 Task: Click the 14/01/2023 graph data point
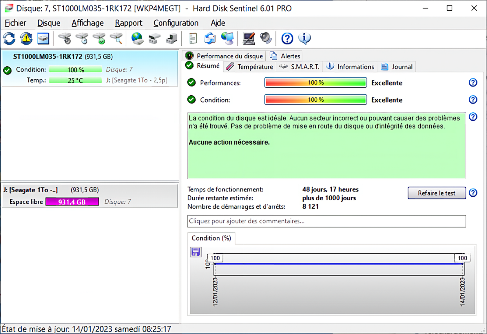tap(462, 264)
